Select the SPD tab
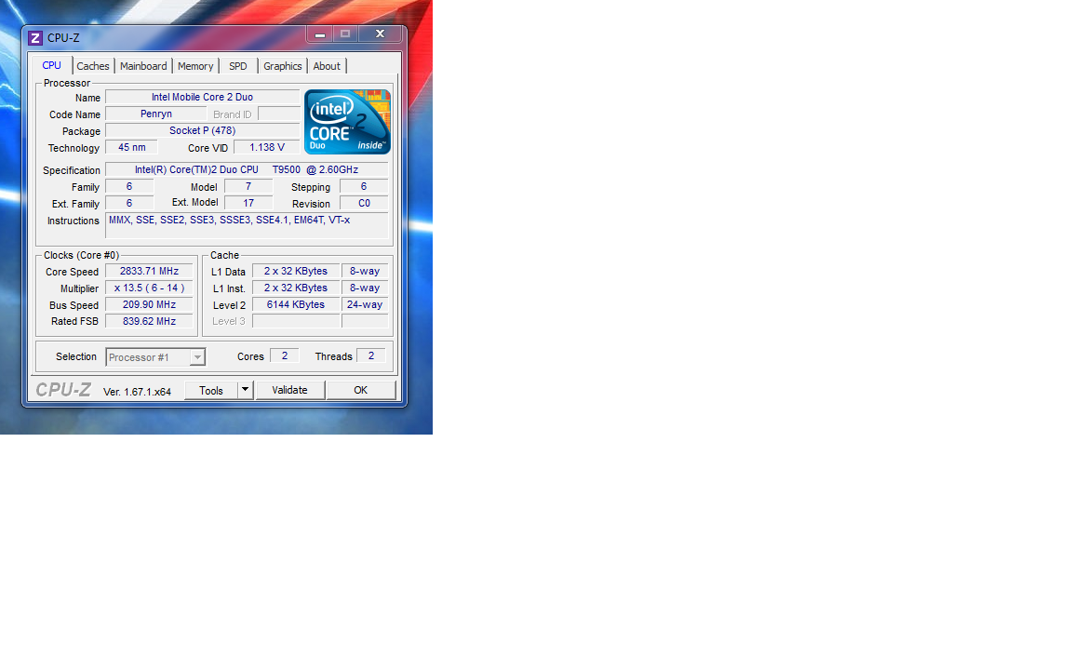This screenshot has width=1072, height=670. 238,66
